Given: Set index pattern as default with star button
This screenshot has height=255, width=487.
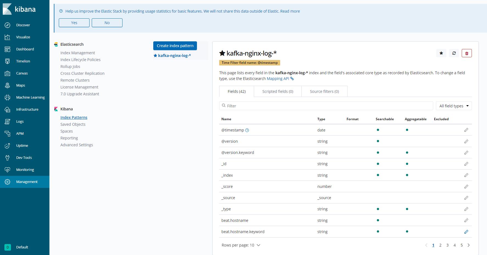Looking at the screenshot, I should [441, 53].
